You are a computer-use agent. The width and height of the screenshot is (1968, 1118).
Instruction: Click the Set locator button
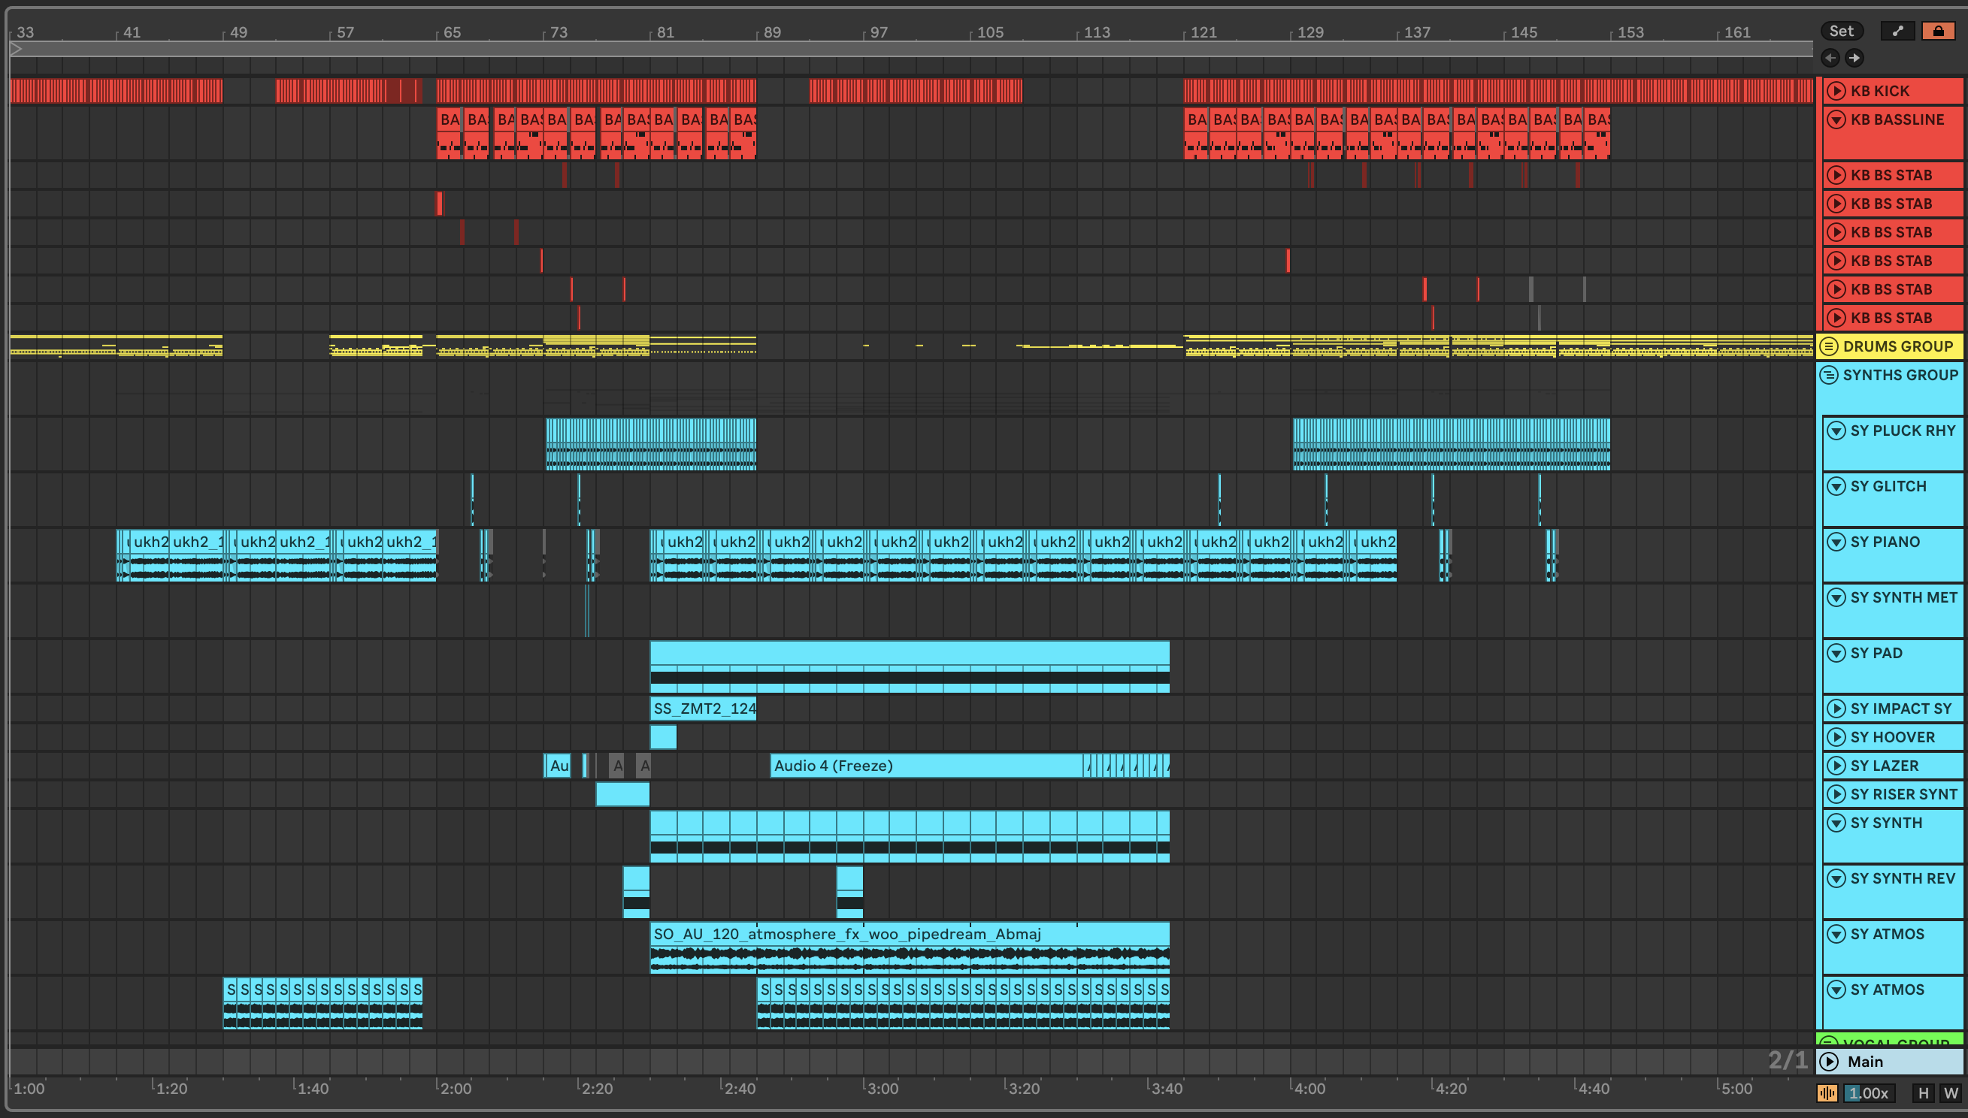[1841, 31]
